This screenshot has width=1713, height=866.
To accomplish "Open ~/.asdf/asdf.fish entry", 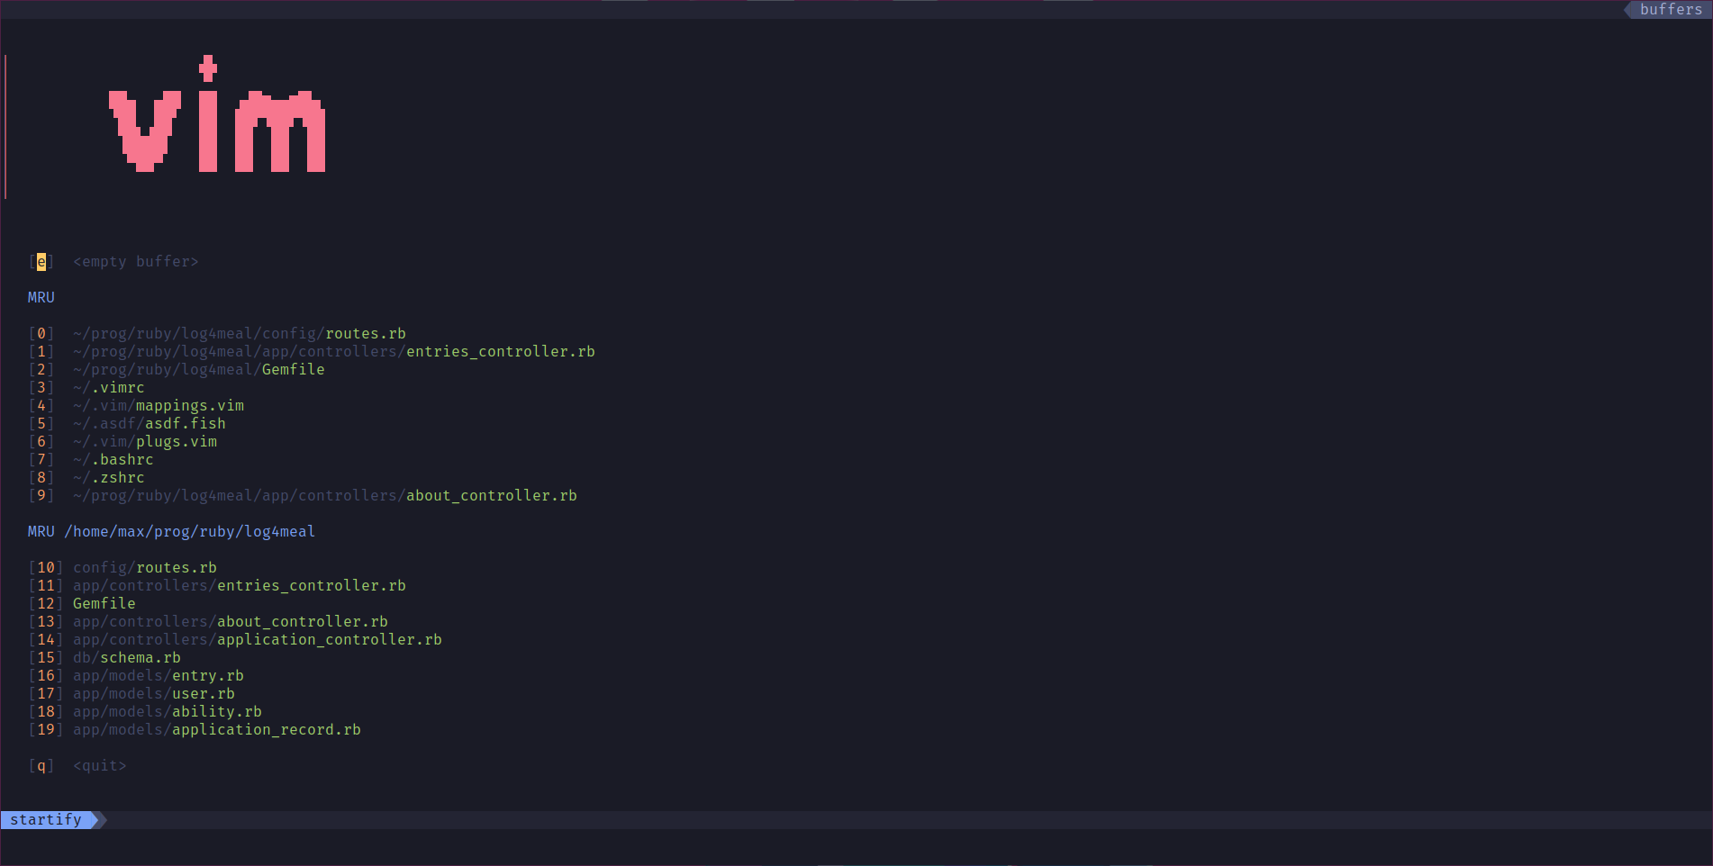I will pos(150,424).
